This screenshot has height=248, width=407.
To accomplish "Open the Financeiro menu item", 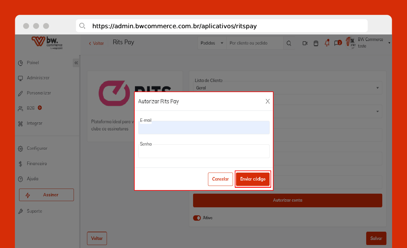I will 37,163.
